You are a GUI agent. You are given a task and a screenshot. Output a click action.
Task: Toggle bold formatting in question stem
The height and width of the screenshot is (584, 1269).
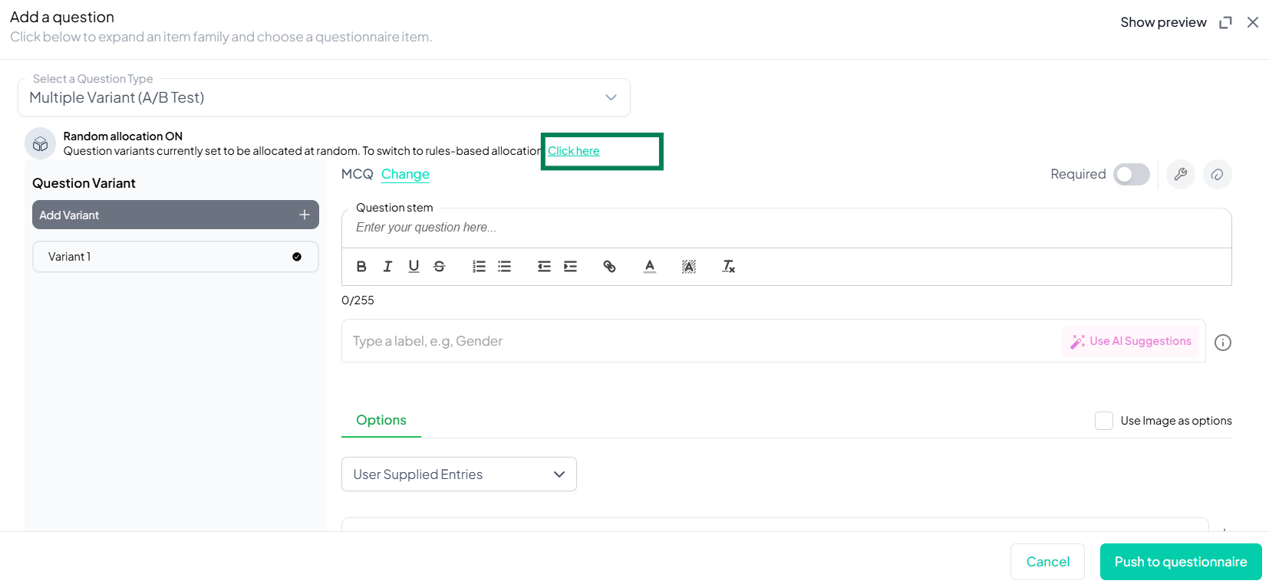(361, 267)
